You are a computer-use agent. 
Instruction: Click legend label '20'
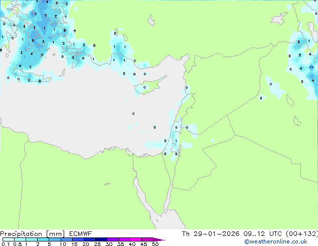[86, 244]
